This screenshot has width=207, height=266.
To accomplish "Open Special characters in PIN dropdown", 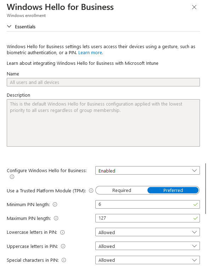I will [147, 260].
